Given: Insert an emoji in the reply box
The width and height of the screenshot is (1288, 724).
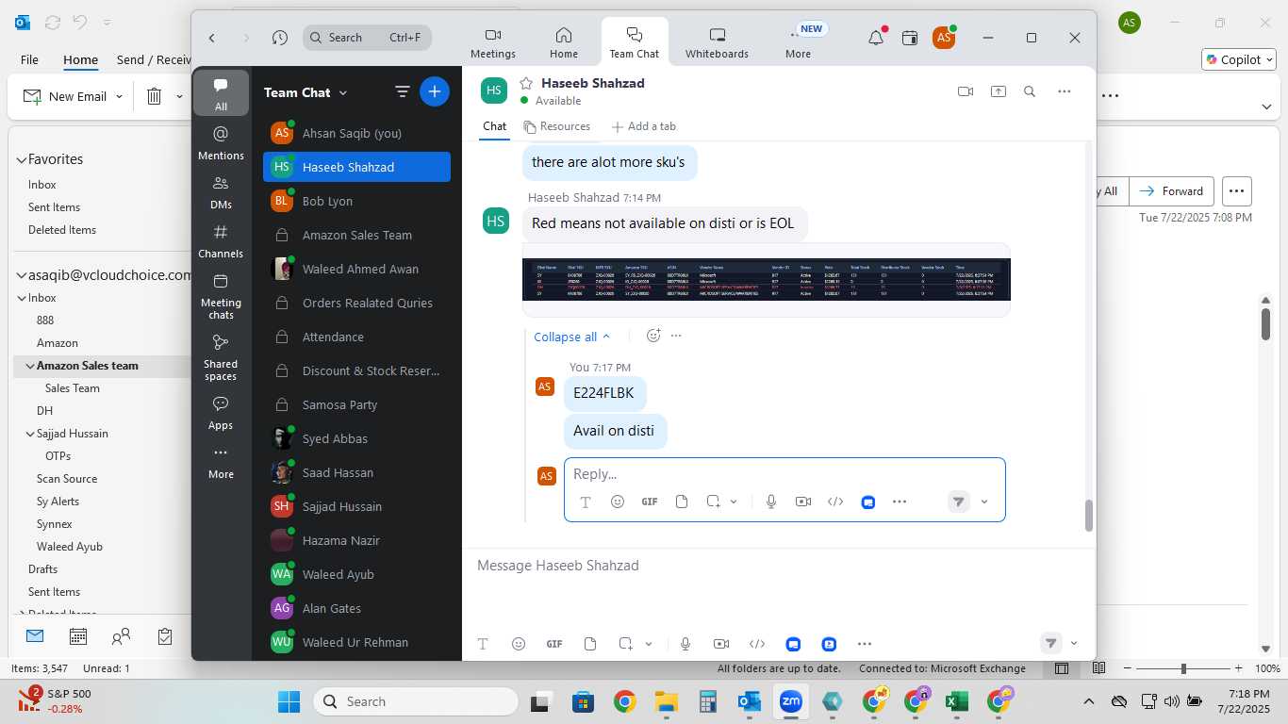Looking at the screenshot, I should point(618,502).
